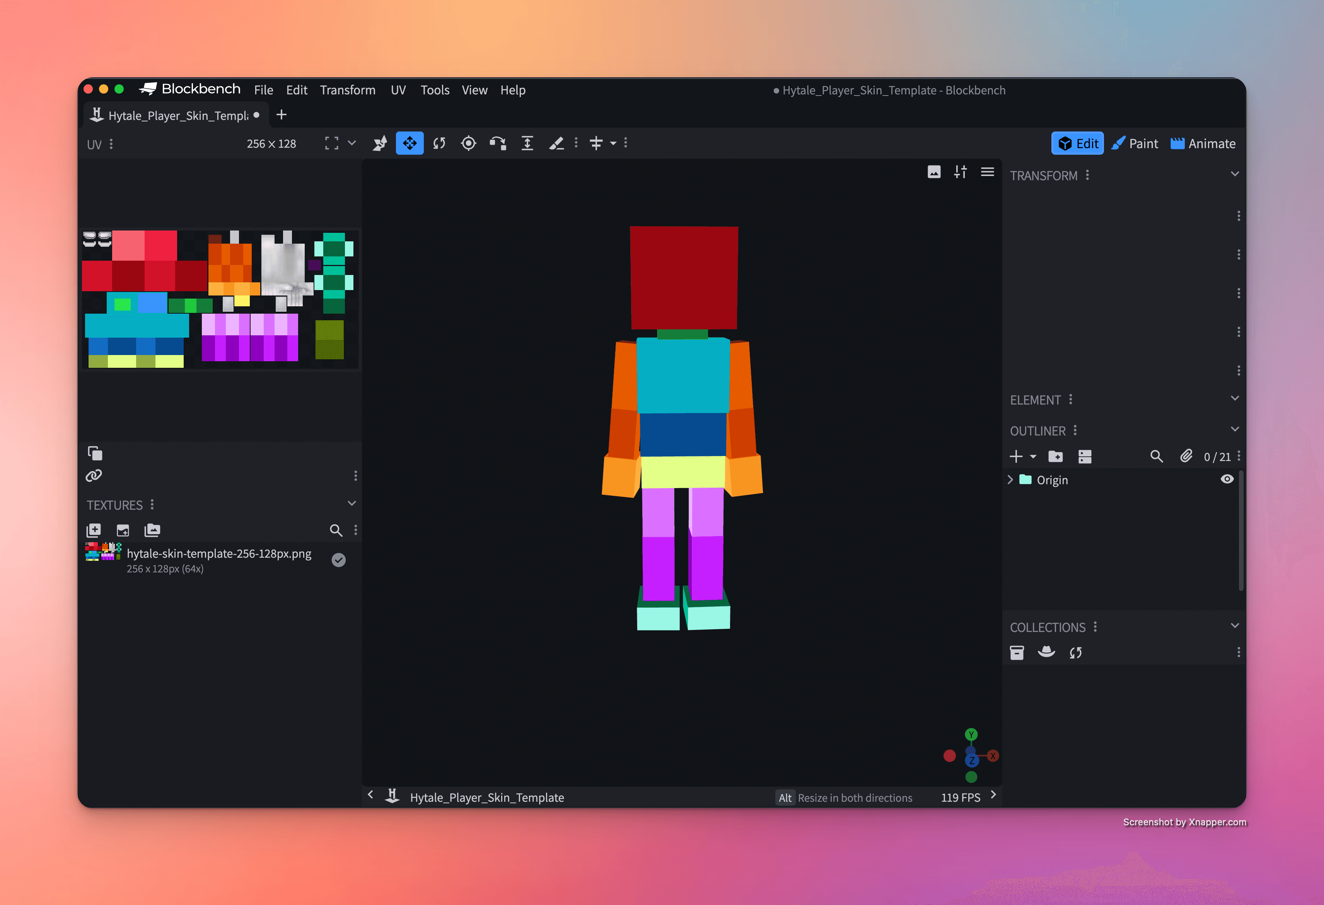Select the stretch/scale tool in the toolbar
This screenshot has height=905, width=1324.
click(x=527, y=143)
